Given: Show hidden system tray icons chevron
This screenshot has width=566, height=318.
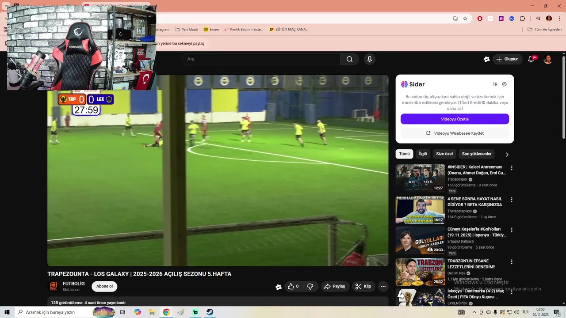Looking at the screenshot, I should pyautogui.click(x=474, y=312).
